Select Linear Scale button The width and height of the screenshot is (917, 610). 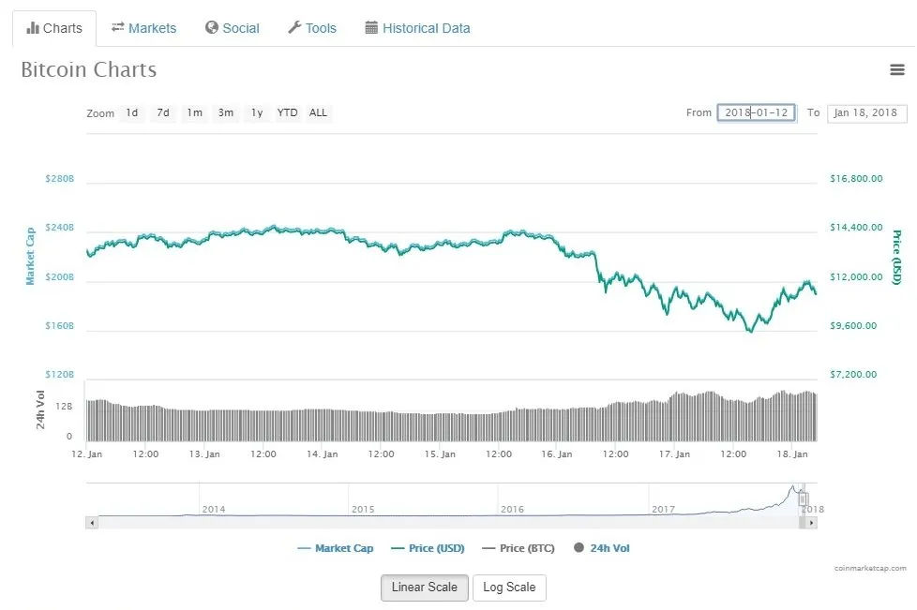click(x=425, y=588)
